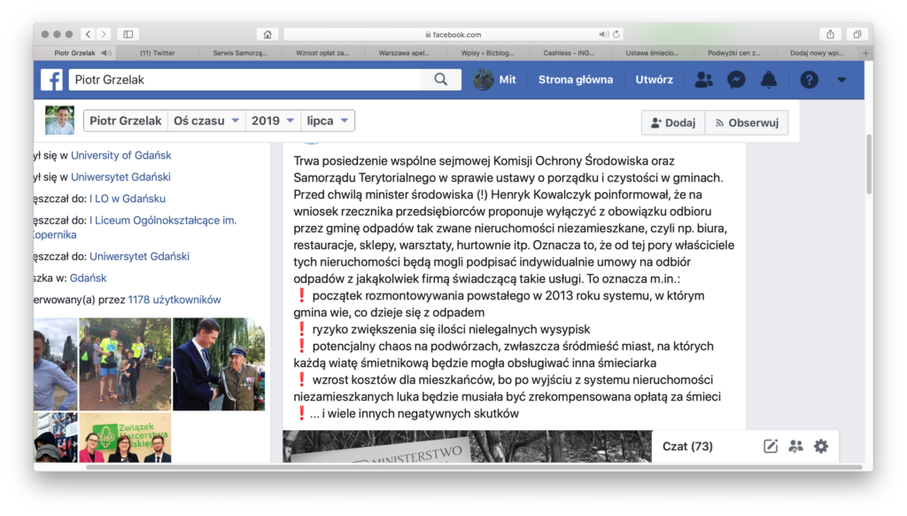Click the facebook.com address bar
Image resolution: width=907 pixels, height=516 pixels.
453,35
